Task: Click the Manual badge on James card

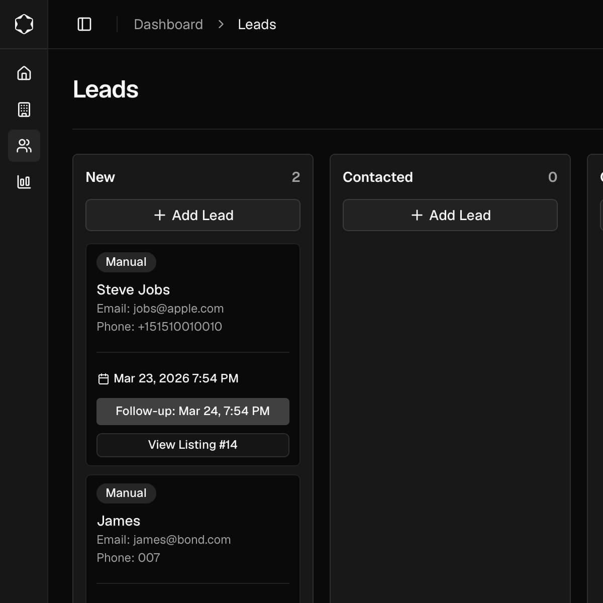Action: pos(126,493)
